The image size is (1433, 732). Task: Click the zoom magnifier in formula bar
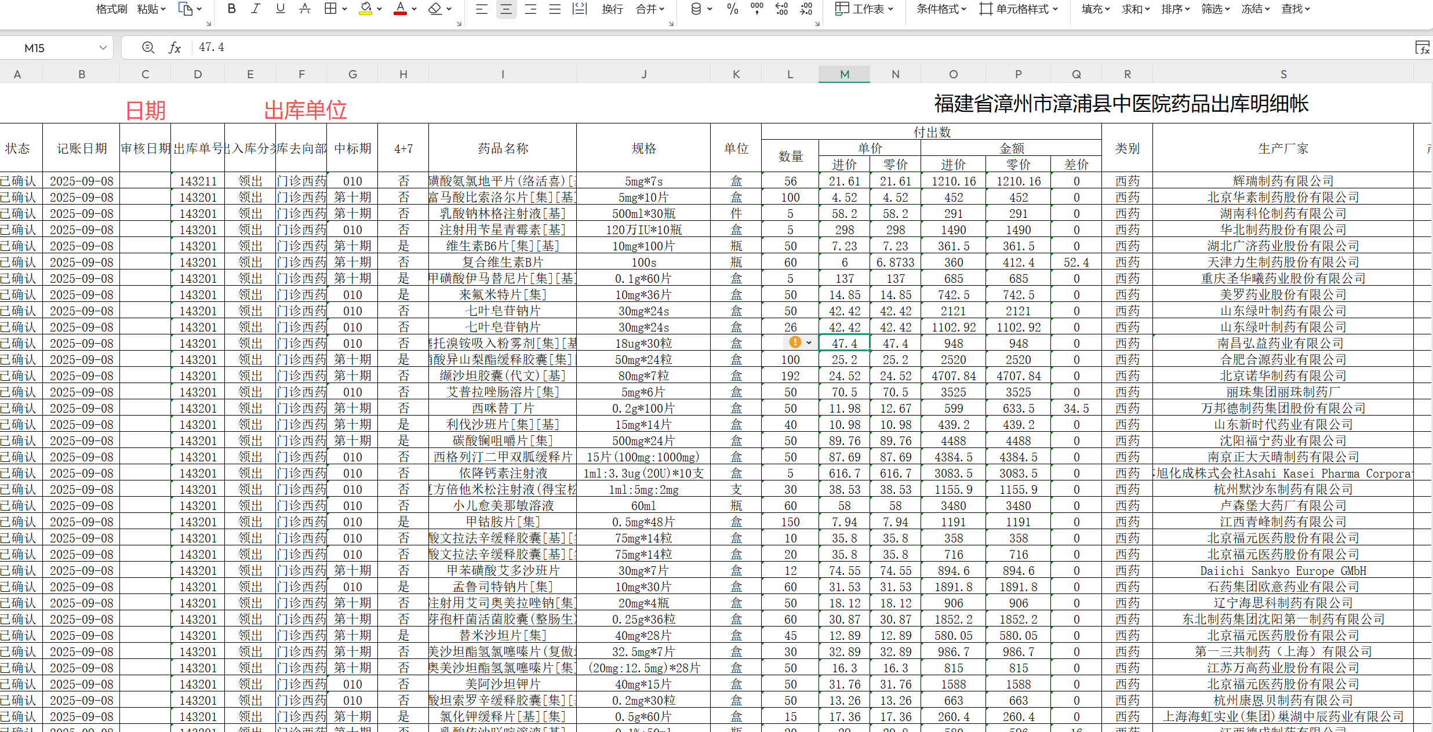coord(148,48)
